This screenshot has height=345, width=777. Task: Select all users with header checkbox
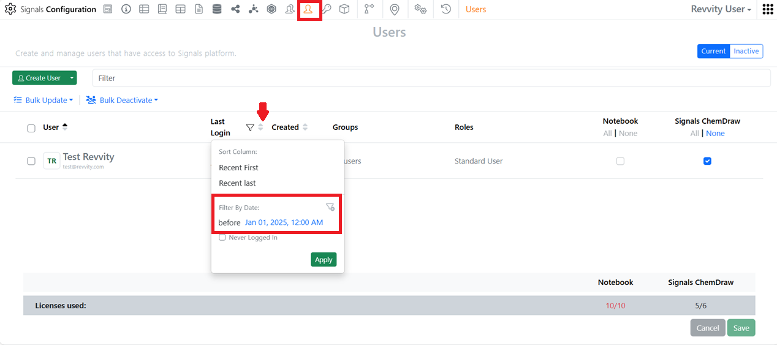[x=31, y=128]
